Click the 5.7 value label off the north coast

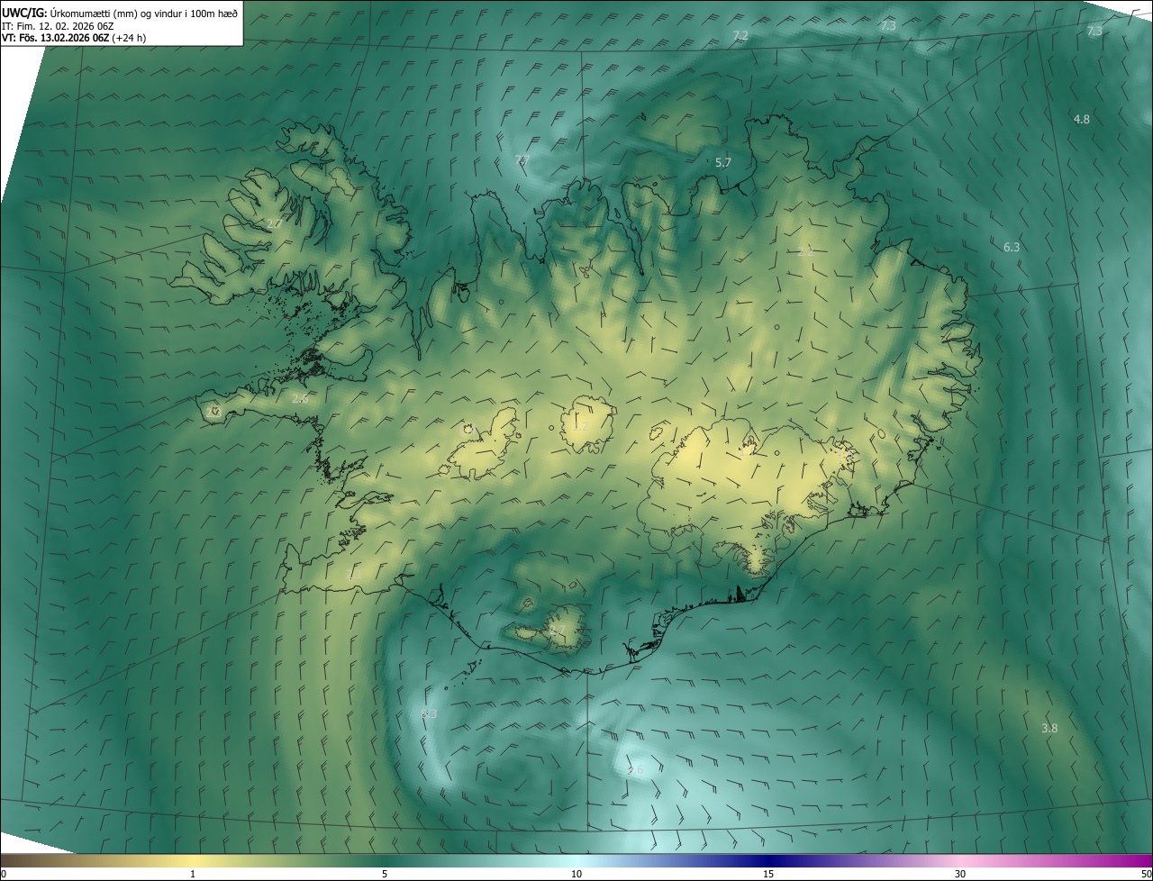click(723, 163)
